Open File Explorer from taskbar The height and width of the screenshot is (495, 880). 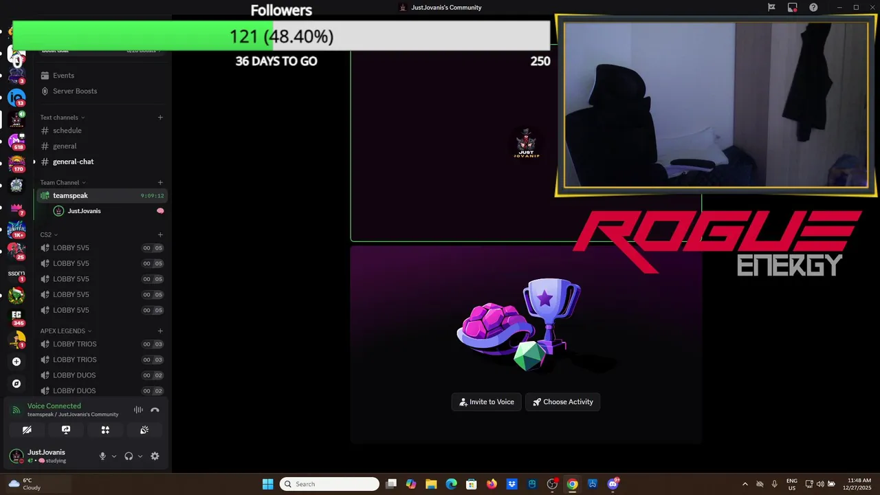tap(431, 484)
